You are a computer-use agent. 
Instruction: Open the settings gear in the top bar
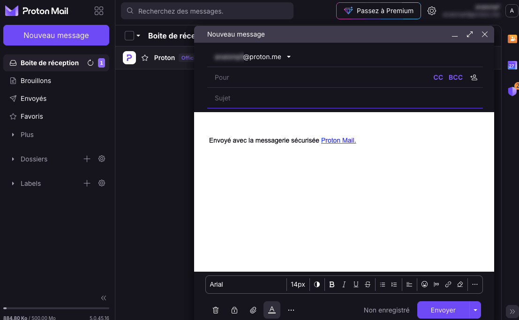(432, 11)
